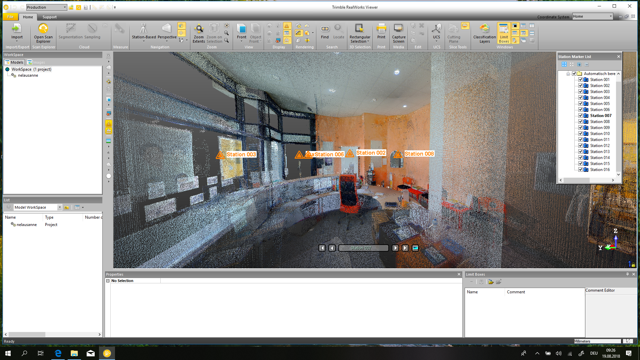Select Station 010 in marker list
This screenshot has height=360, width=640.
[600, 134]
